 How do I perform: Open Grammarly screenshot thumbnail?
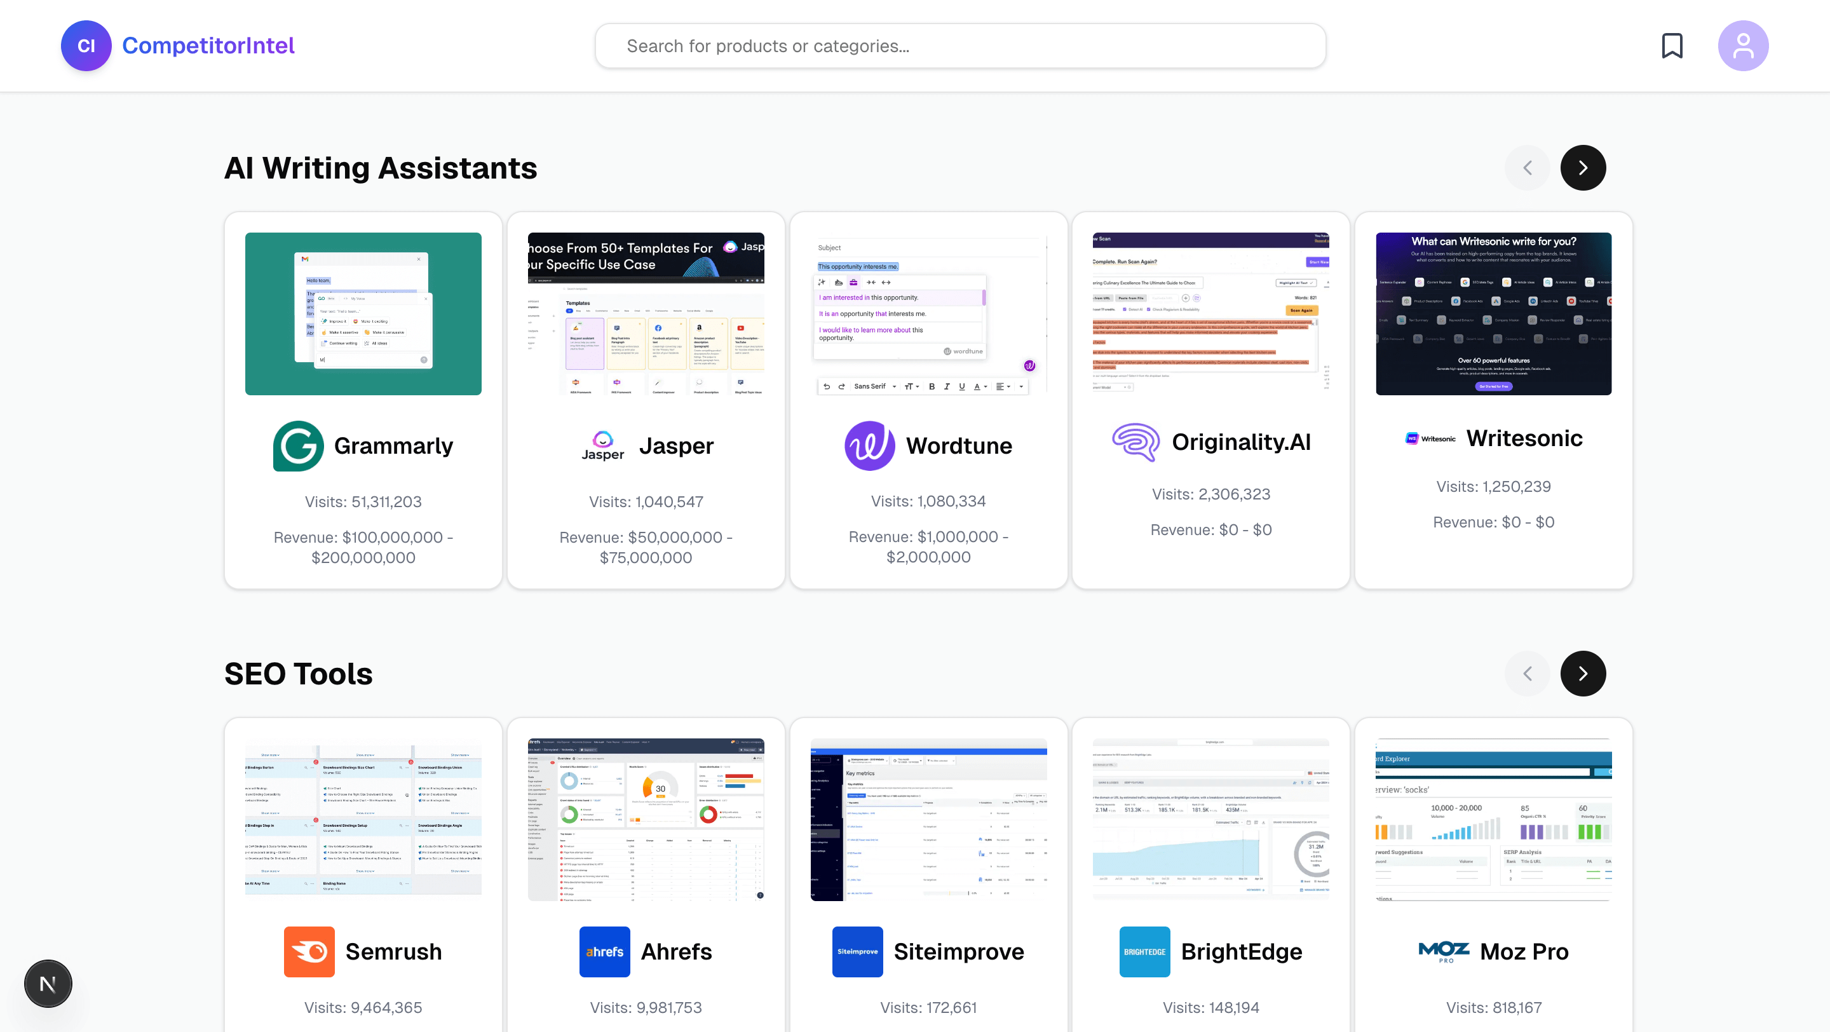[363, 314]
